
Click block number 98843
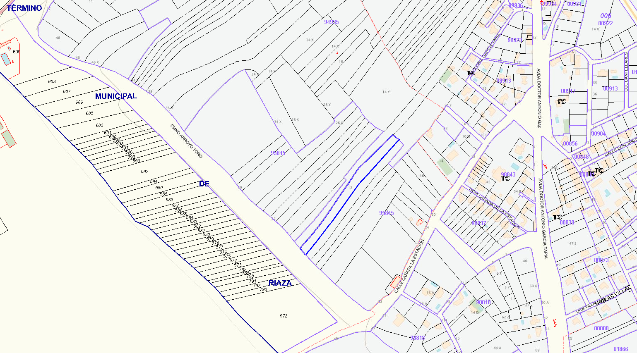pyautogui.click(x=508, y=174)
